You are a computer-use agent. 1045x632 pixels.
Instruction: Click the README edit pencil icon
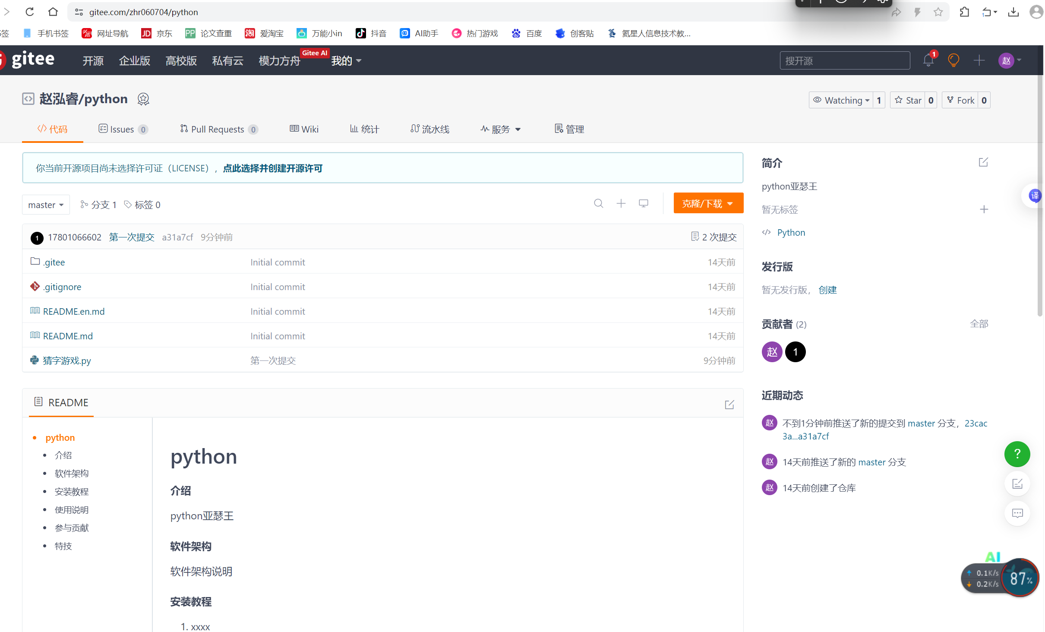729,404
